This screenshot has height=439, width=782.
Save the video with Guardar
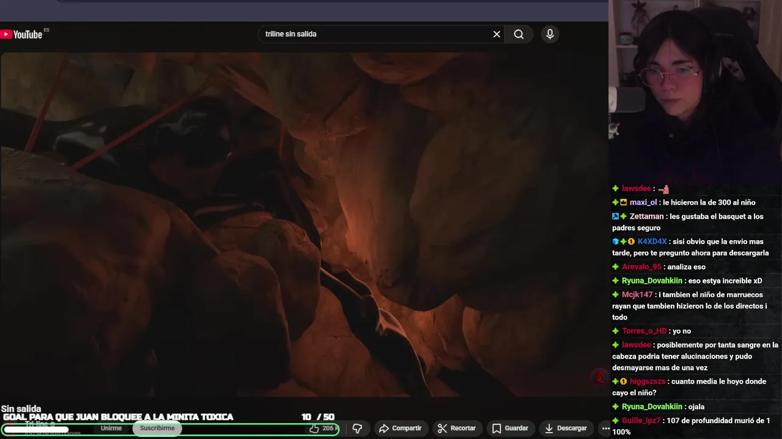pyautogui.click(x=510, y=429)
